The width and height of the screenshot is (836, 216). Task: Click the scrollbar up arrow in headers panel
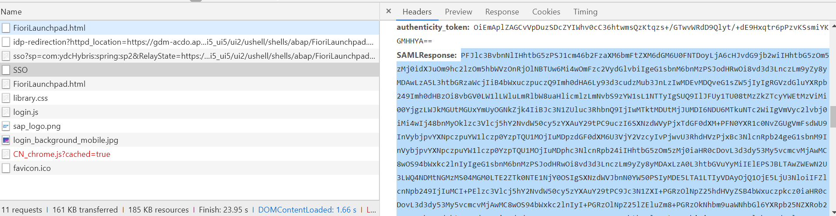coord(833,26)
